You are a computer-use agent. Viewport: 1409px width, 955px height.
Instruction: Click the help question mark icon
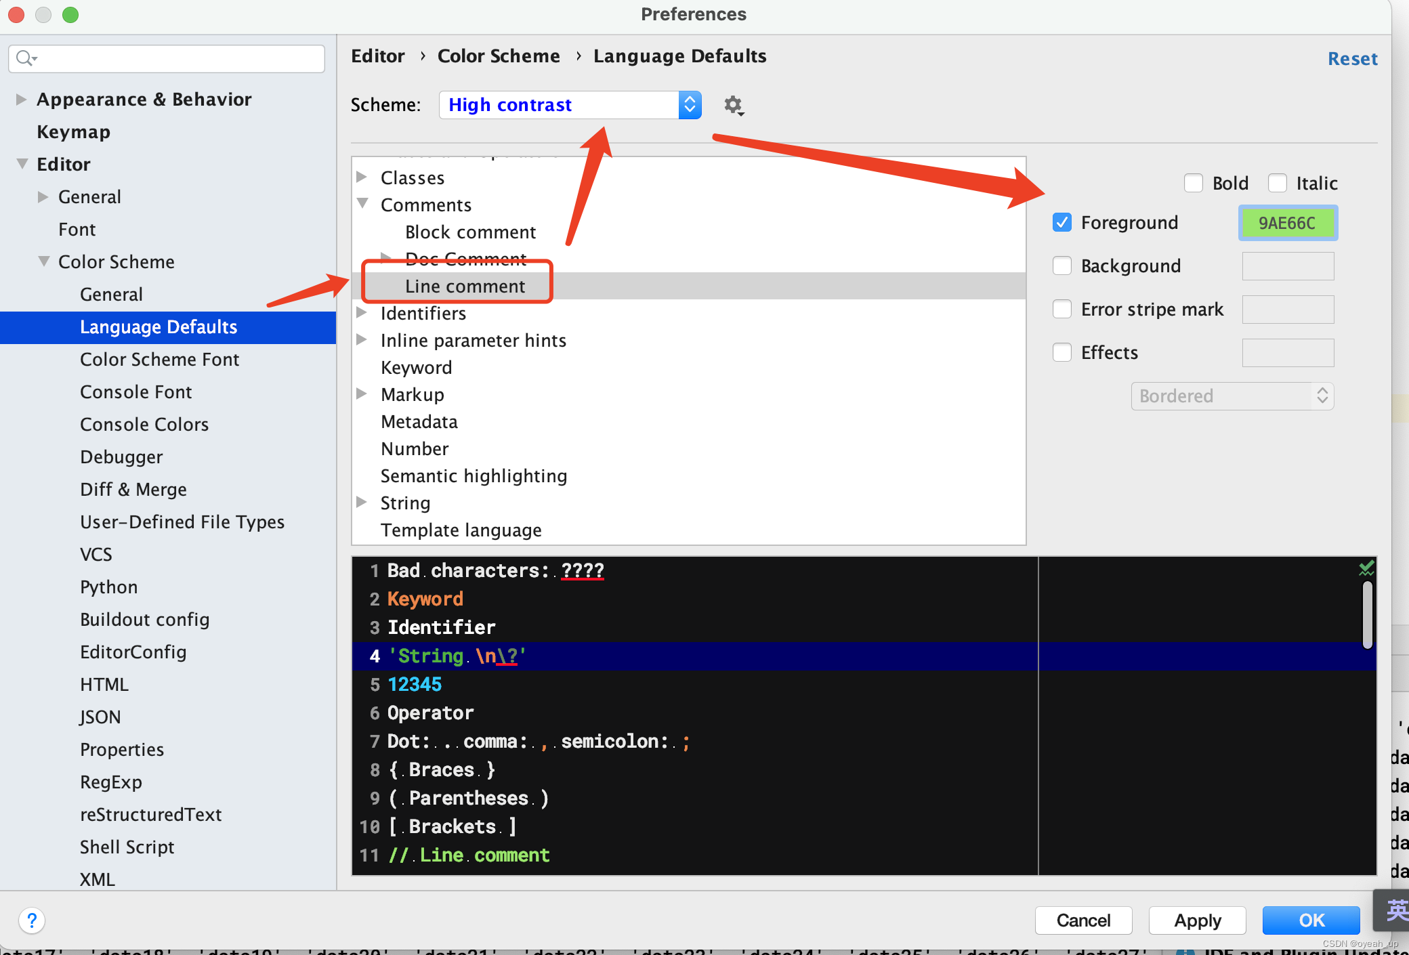(32, 920)
